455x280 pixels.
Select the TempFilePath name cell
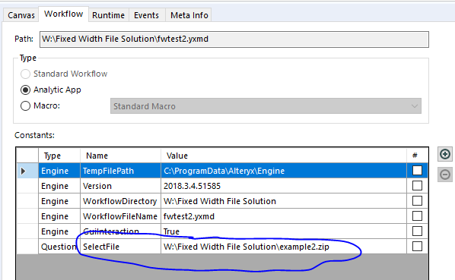[120, 171]
